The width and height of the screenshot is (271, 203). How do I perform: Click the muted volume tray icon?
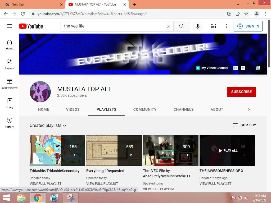point(246,198)
